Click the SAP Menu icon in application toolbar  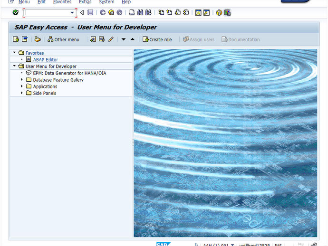(x=25, y=39)
